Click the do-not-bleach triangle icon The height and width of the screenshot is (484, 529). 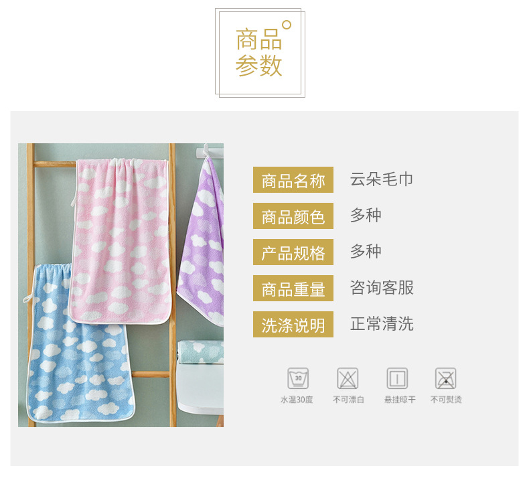tap(348, 378)
